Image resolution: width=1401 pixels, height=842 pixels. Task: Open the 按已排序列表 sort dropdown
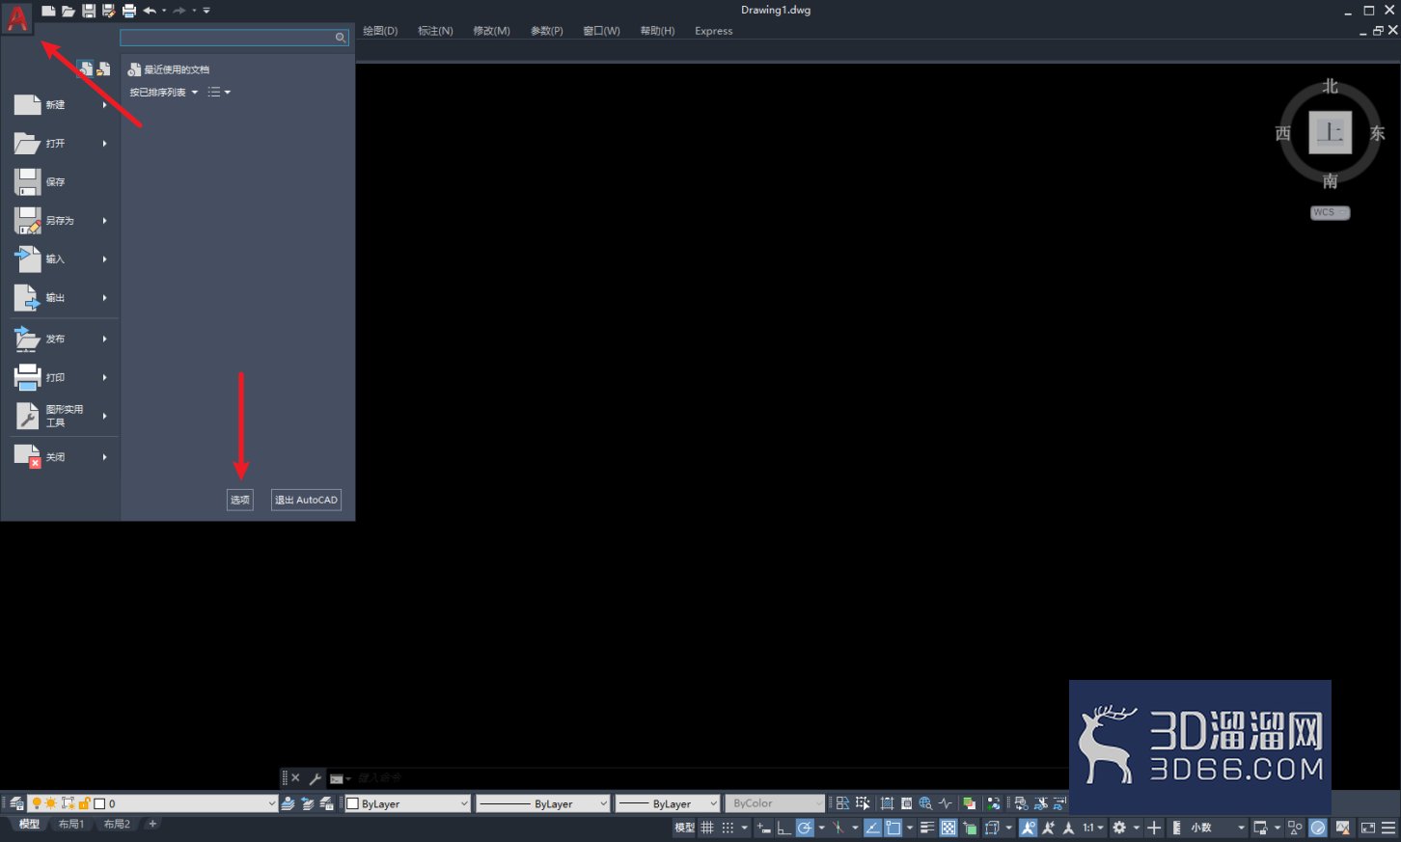[x=164, y=93]
